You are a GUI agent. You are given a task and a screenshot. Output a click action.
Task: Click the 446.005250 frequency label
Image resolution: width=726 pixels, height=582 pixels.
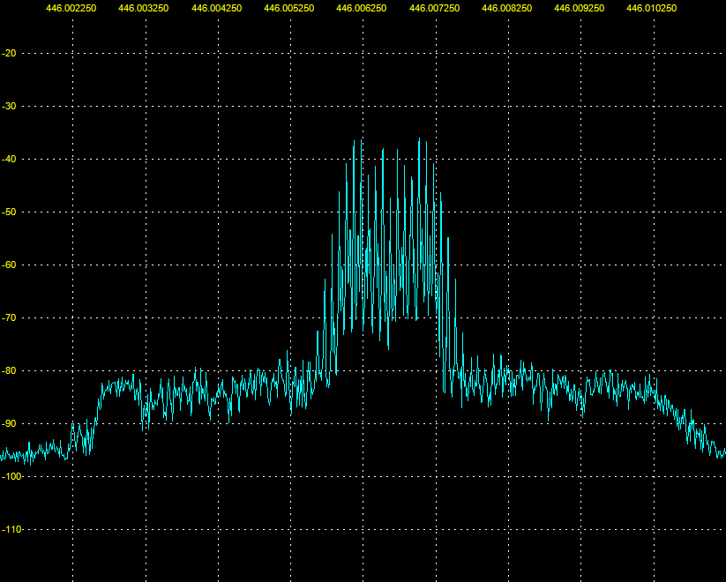[x=289, y=8]
